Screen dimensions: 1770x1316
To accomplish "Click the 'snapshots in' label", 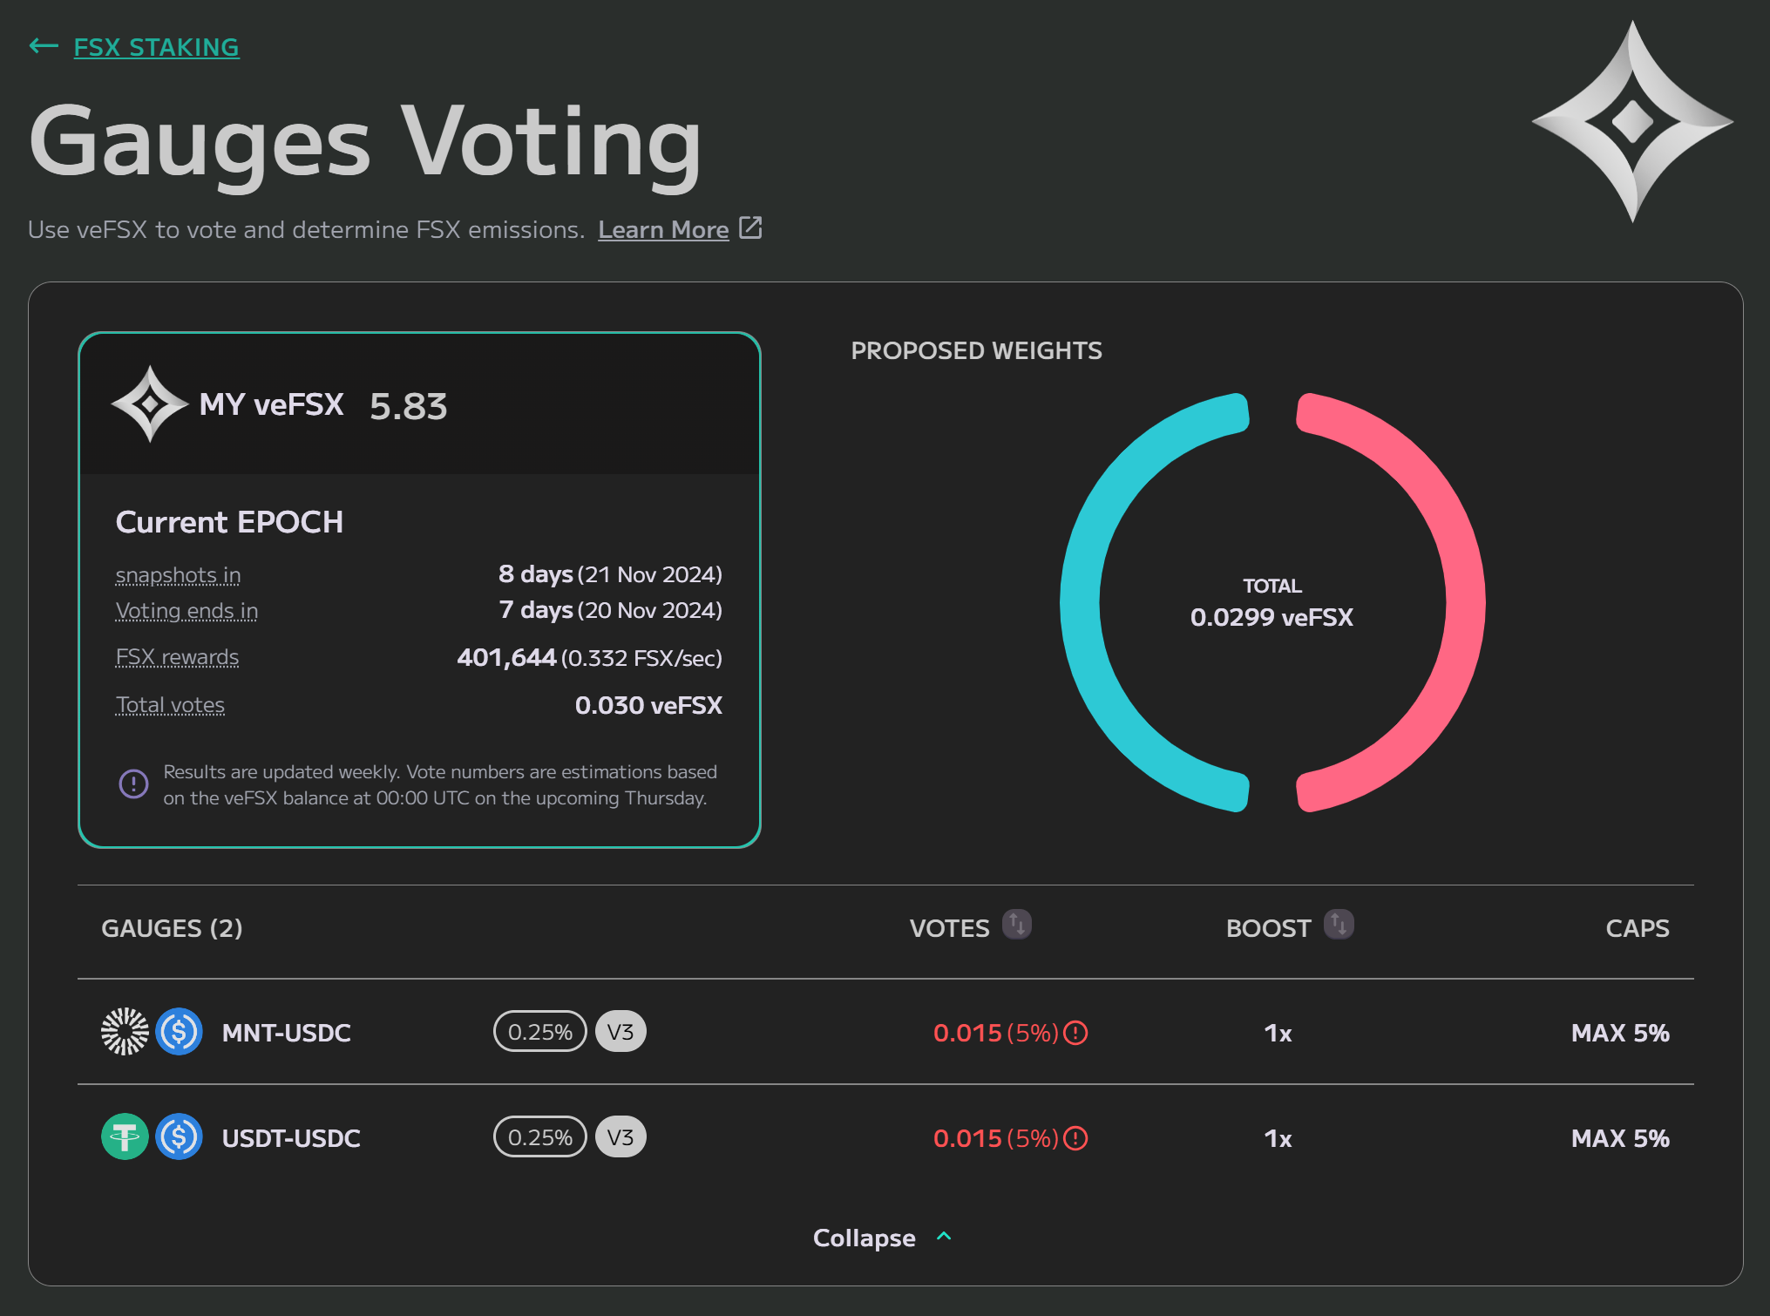I will coord(178,575).
